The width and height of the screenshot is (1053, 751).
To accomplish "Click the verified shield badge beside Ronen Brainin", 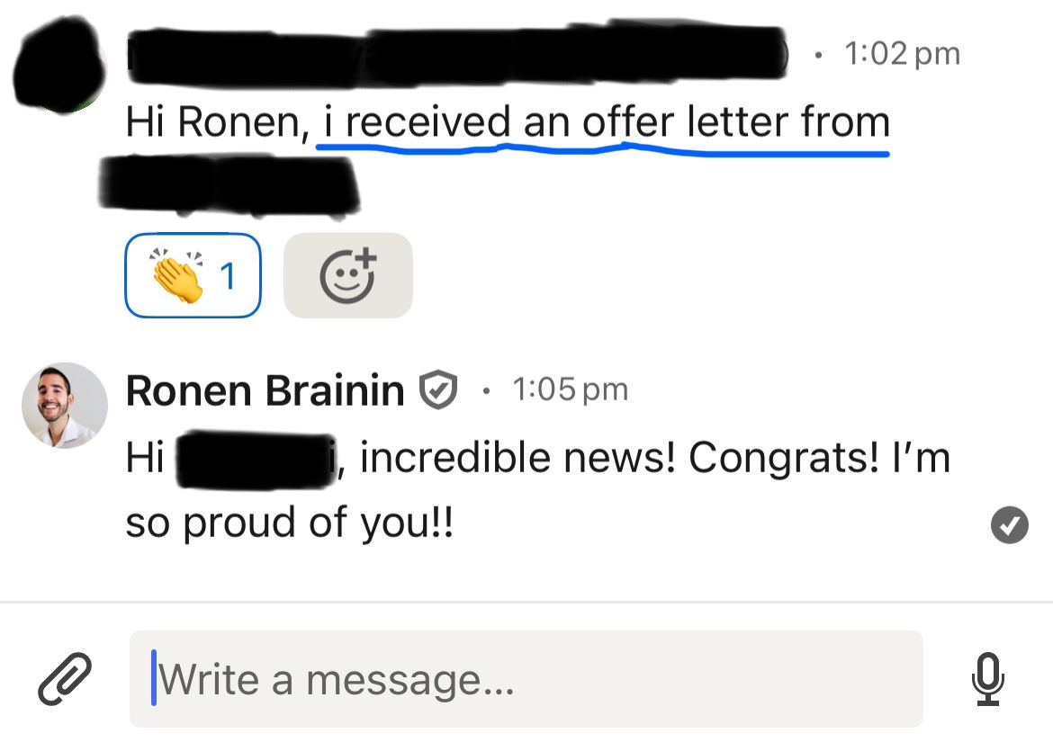I will click(x=438, y=391).
